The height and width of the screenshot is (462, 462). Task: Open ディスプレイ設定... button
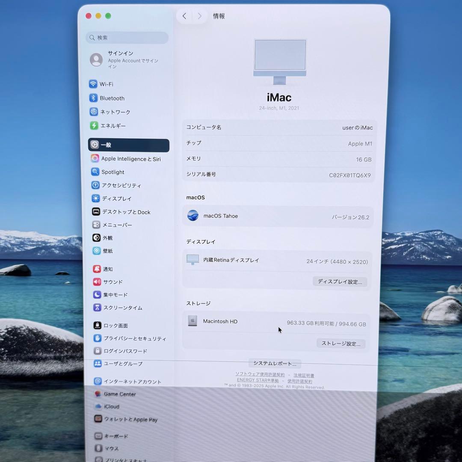pos(340,281)
